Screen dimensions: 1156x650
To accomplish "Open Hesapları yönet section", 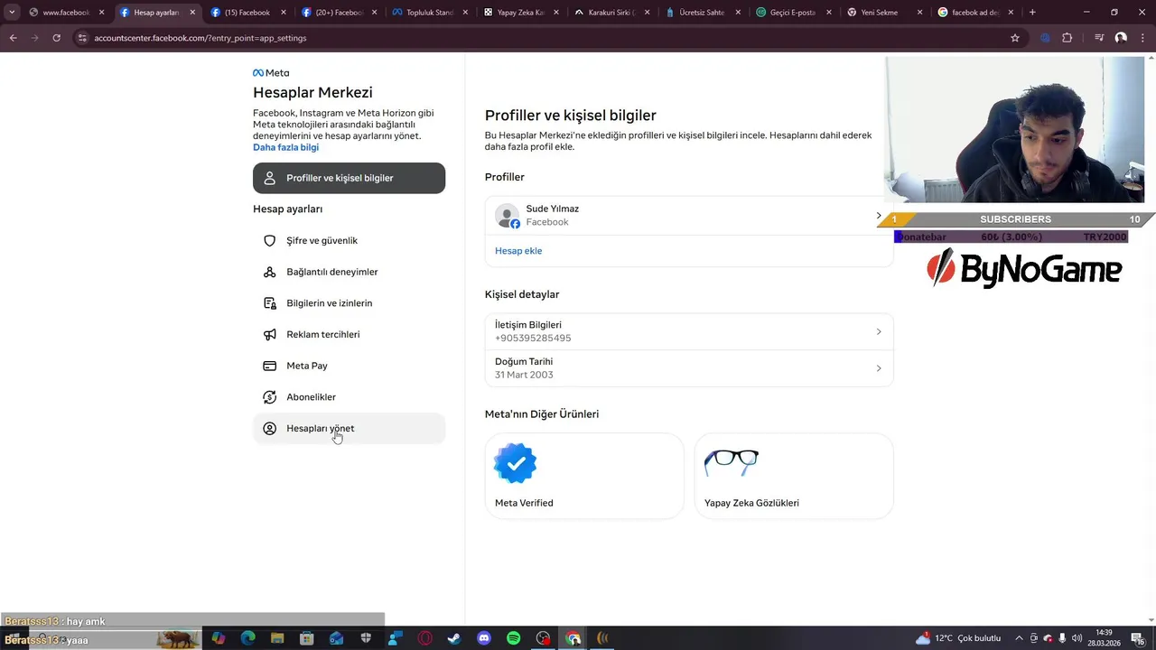I will coord(349,428).
